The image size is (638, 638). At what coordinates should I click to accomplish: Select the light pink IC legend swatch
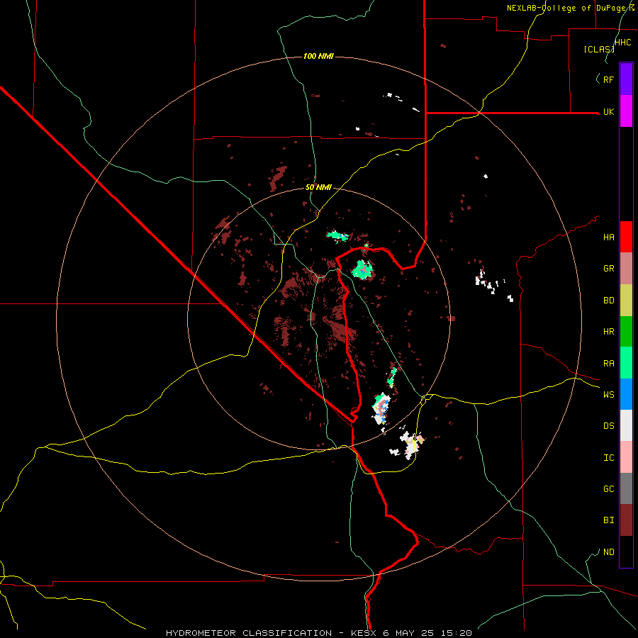(626, 457)
